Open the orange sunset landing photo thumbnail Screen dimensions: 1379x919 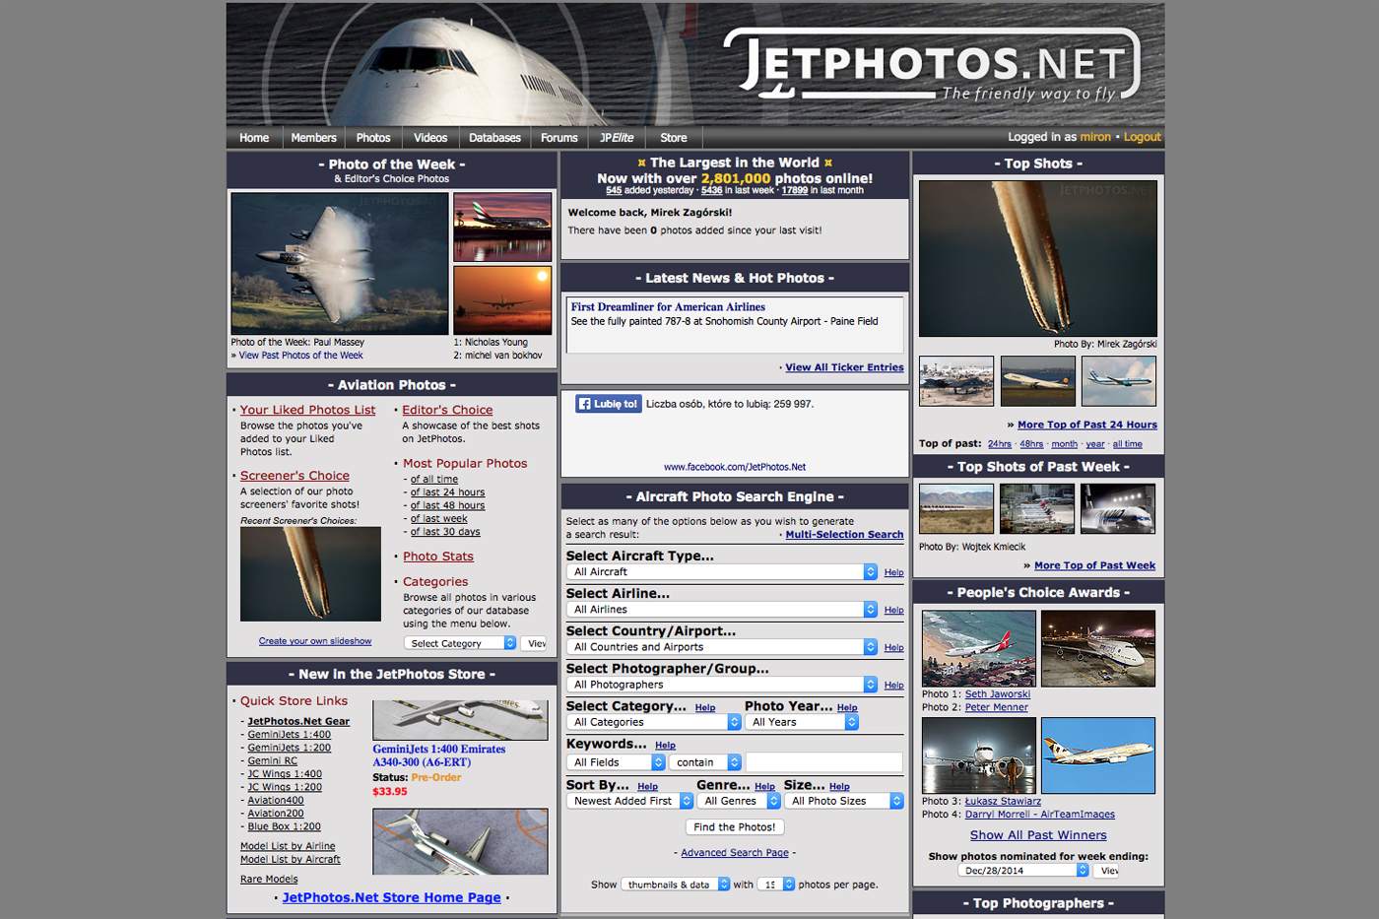point(502,300)
